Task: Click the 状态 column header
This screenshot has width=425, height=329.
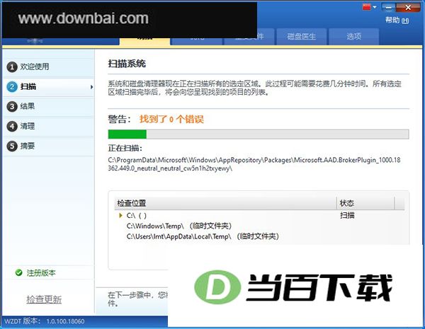Action: [365, 203]
